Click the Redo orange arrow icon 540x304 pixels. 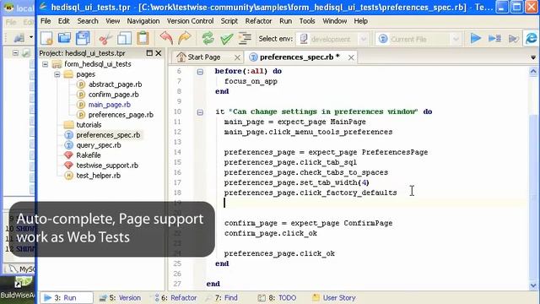tap(185, 38)
